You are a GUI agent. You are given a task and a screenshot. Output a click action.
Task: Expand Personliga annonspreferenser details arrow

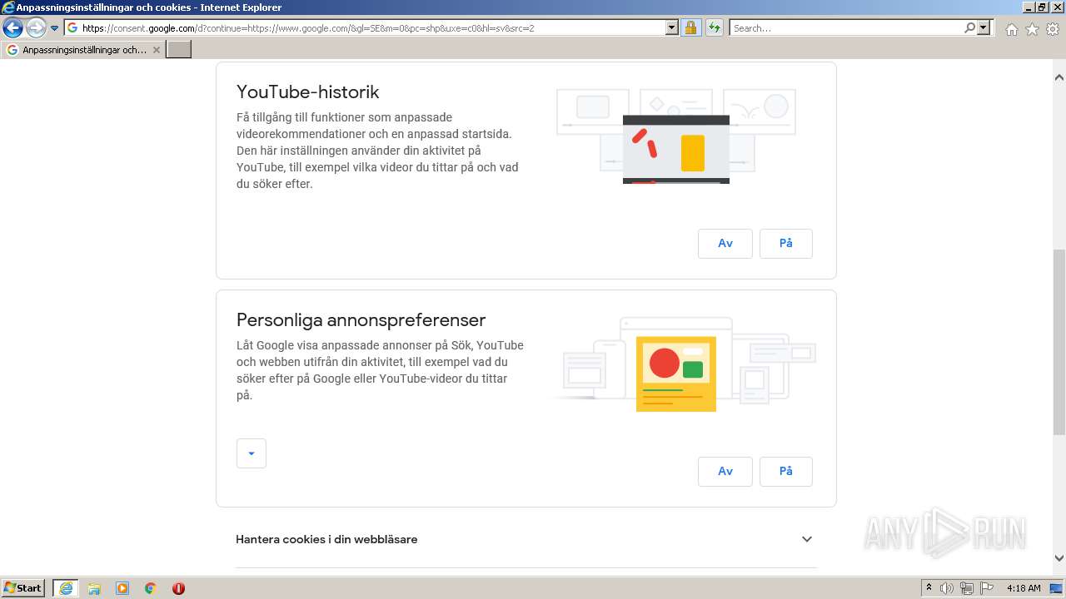click(x=252, y=453)
